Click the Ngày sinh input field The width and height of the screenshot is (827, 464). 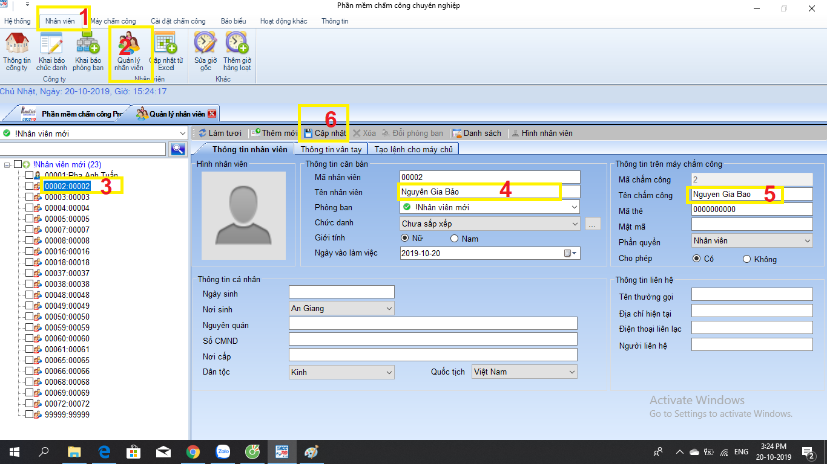pos(341,292)
